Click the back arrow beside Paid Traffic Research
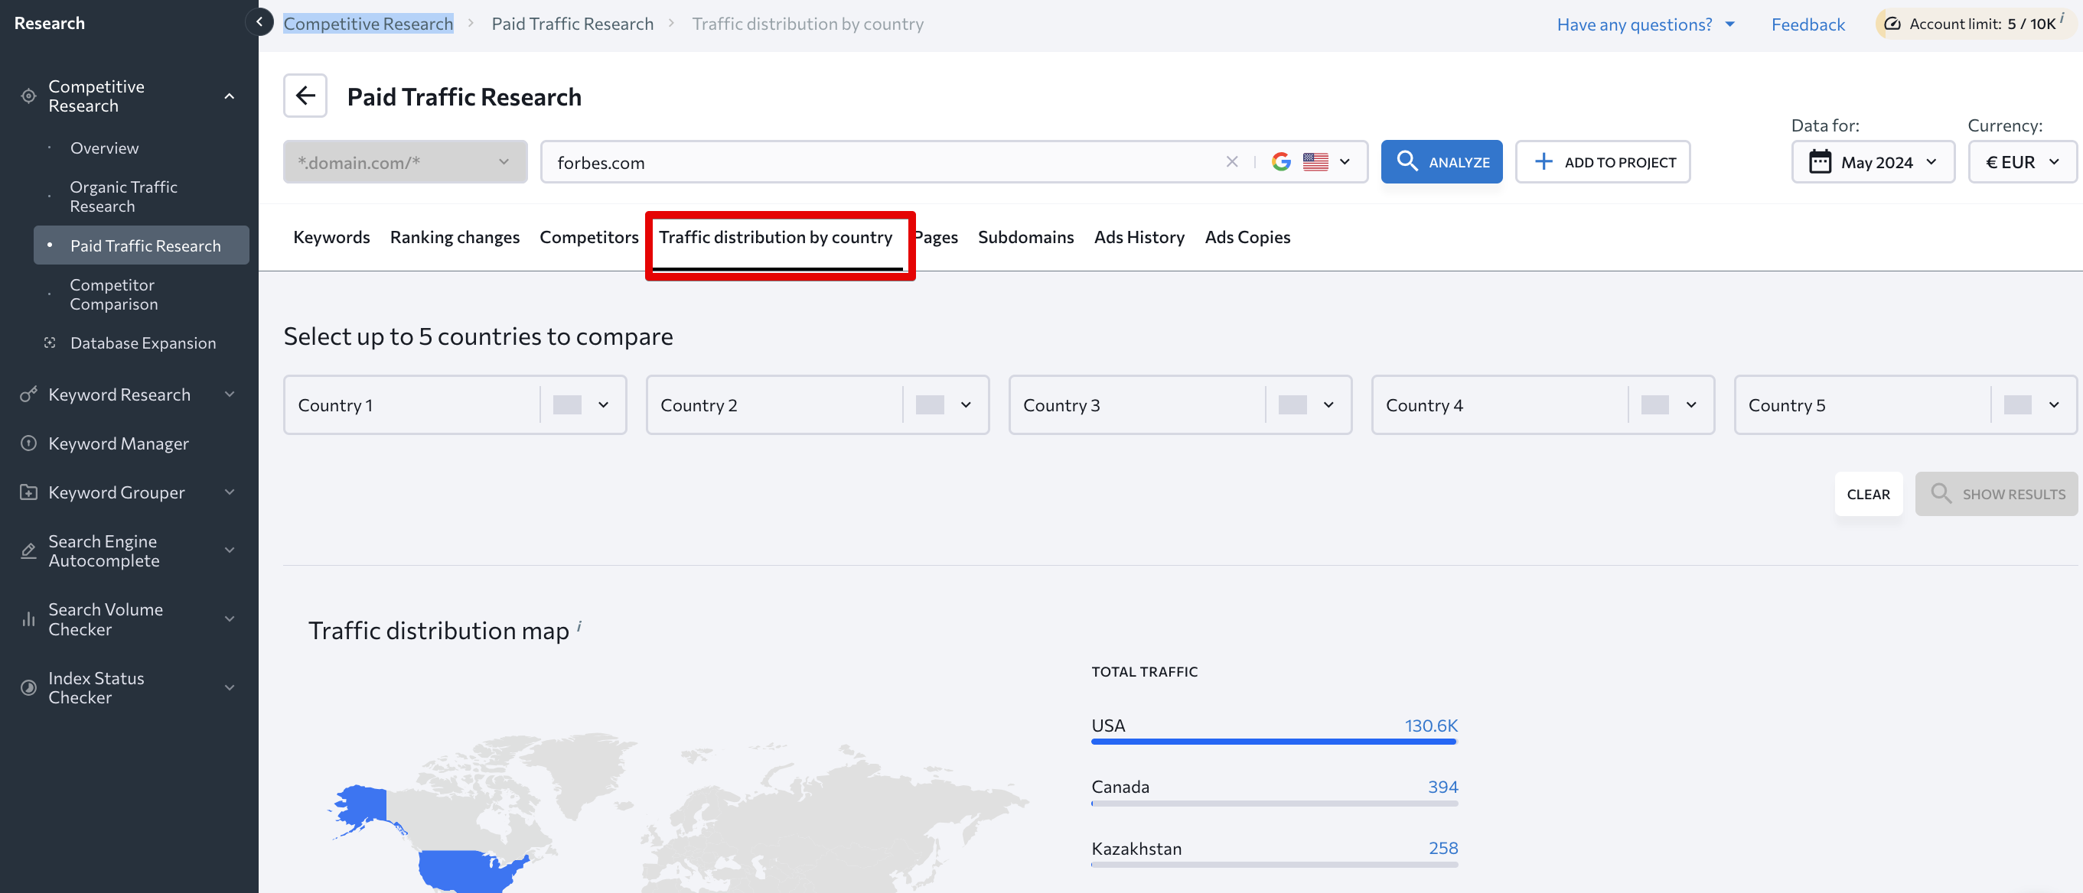Viewport: 2083px width, 893px height. point(305,96)
